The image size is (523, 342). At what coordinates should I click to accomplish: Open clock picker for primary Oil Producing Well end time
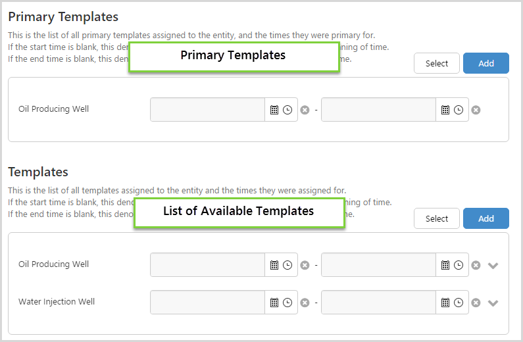[x=459, y=110]
